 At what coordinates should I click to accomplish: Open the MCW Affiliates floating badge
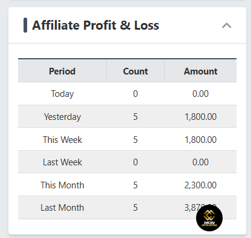point(209,218)
